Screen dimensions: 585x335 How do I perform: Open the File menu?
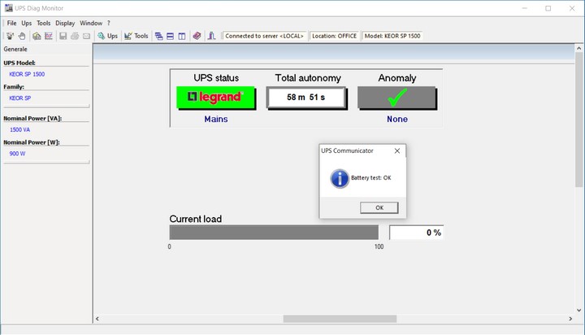pos(11,23)
